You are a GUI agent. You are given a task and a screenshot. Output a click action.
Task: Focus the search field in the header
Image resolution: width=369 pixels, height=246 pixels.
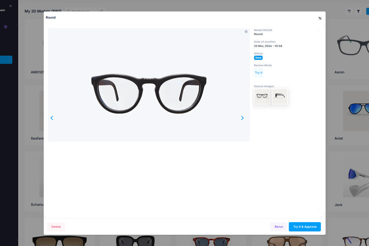(x=81, y=11)
